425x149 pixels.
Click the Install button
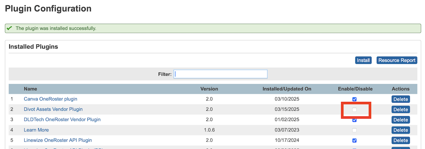[x=363, y=61]
